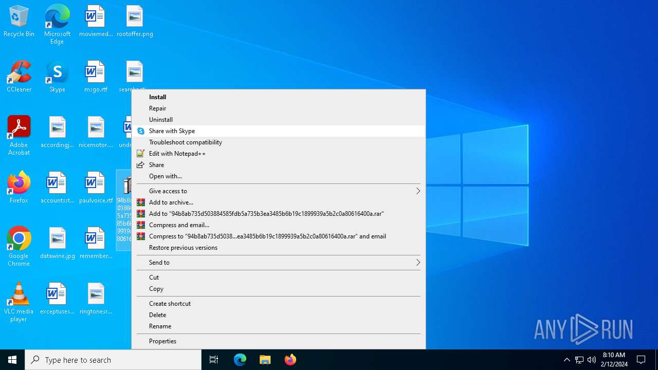Choose Repair in the context menu
Screen dimensions: 658x370
point(279,108)
